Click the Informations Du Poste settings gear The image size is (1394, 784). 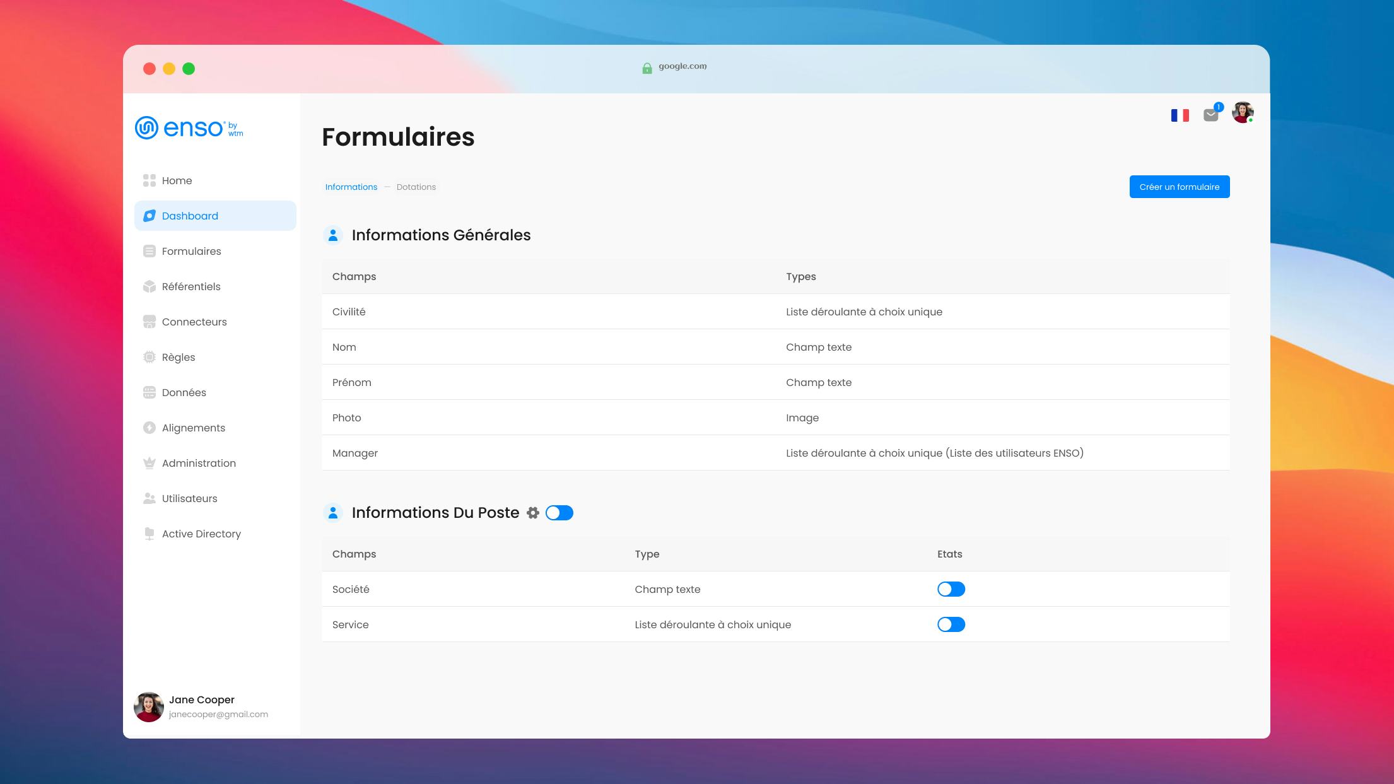(x=533, y=513)
